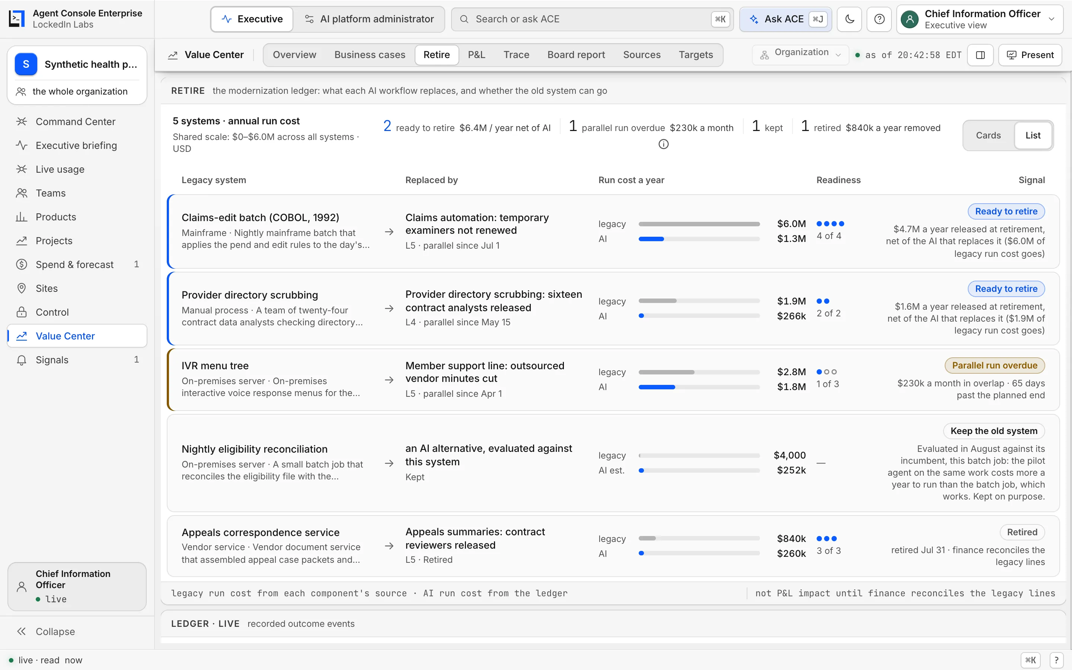This screenshot has height=670, width=1072.
Task: Click the Live usage sidebar icon
Action: pyautogui.click(x=22, y=169)
